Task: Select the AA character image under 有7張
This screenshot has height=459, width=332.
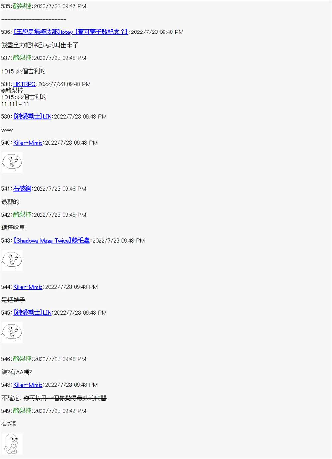Action: point(12,444)
